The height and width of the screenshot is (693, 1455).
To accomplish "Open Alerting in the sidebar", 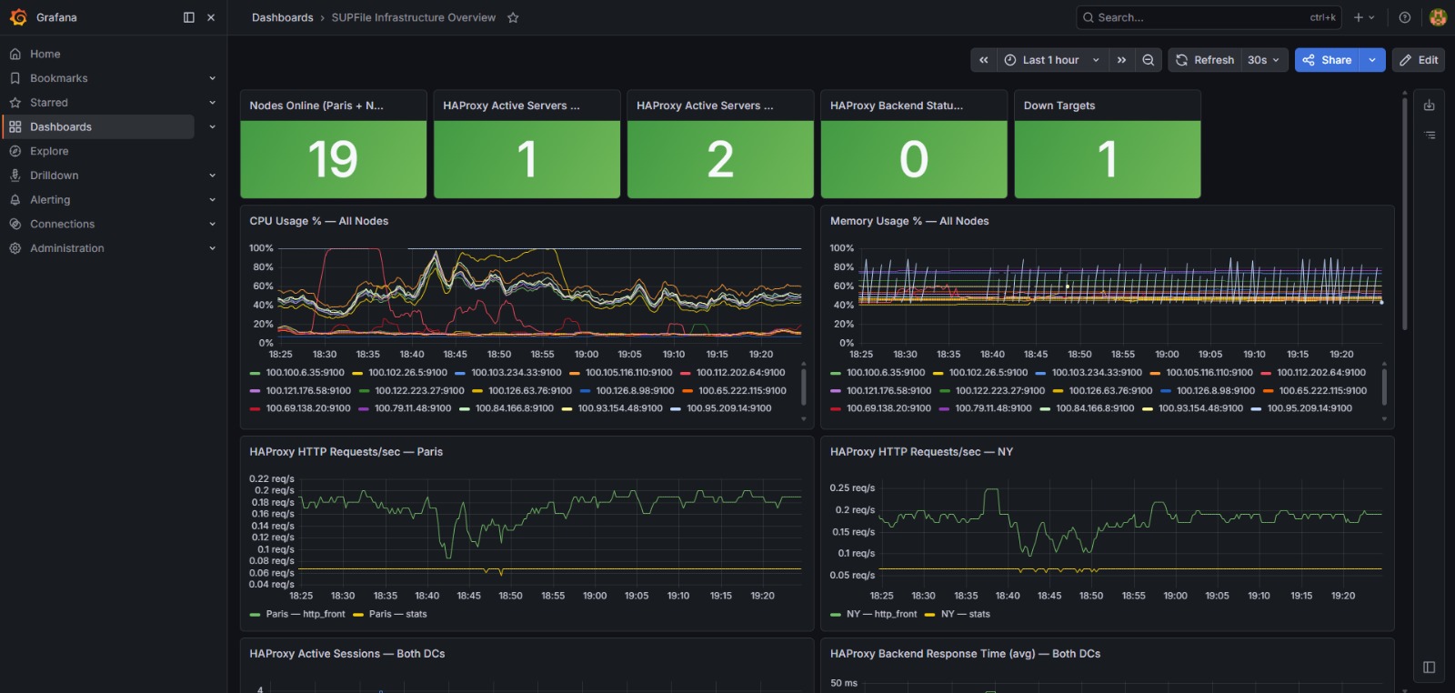I will coord(50,199).
